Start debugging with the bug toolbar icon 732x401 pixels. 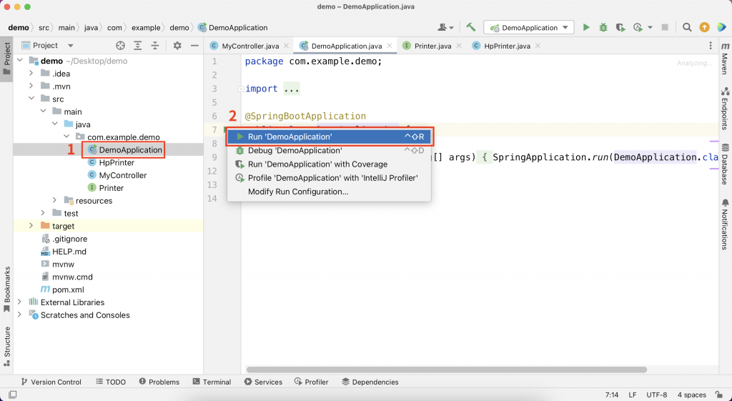(603, 28)
